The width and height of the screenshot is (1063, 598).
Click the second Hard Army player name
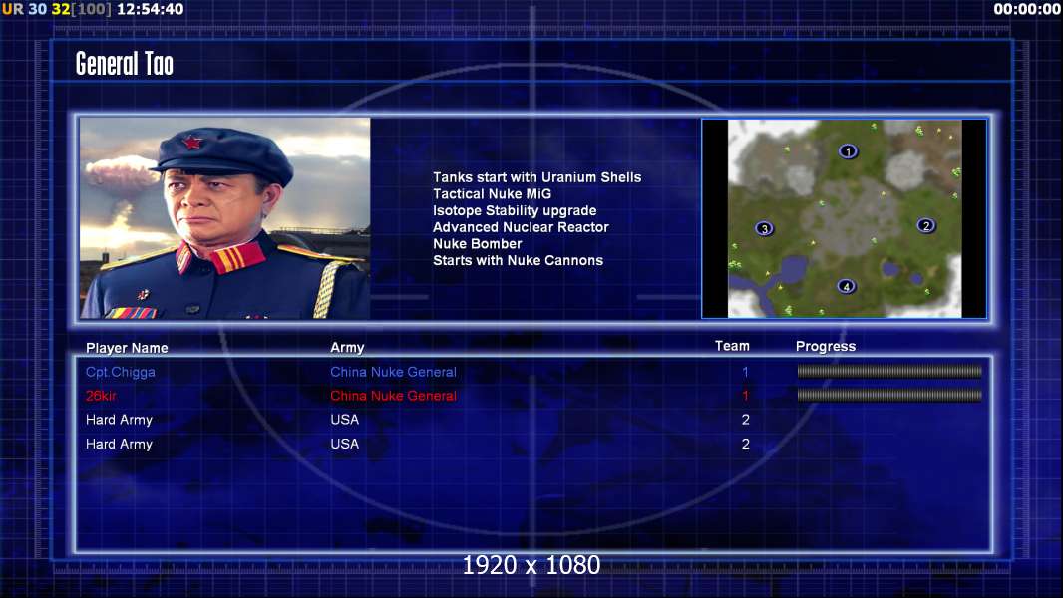pos(119,445)
